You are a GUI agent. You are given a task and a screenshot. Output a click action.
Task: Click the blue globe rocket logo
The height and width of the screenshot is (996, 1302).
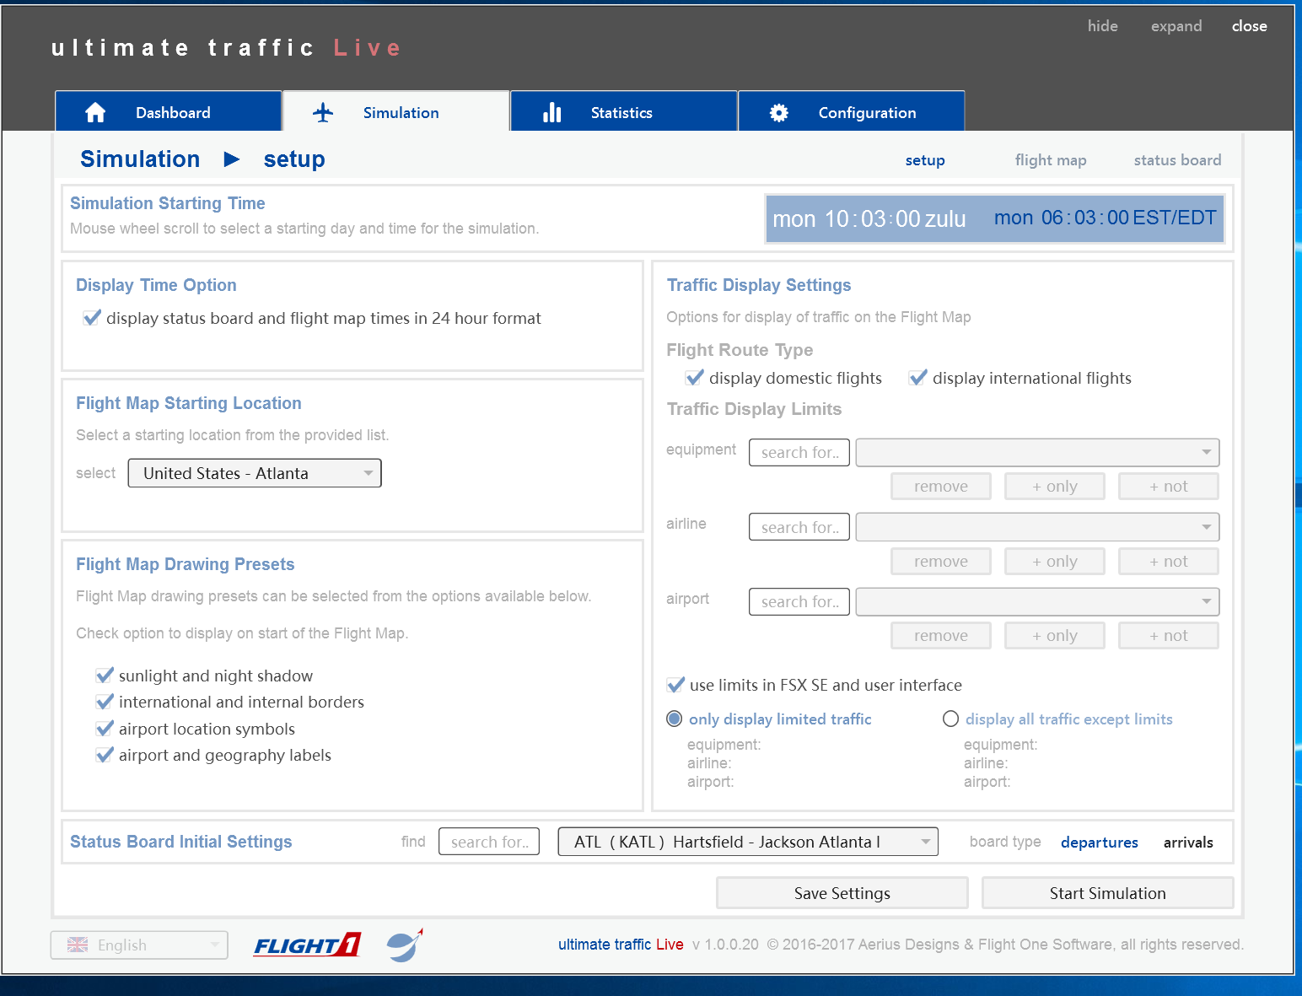pos(405,945)
